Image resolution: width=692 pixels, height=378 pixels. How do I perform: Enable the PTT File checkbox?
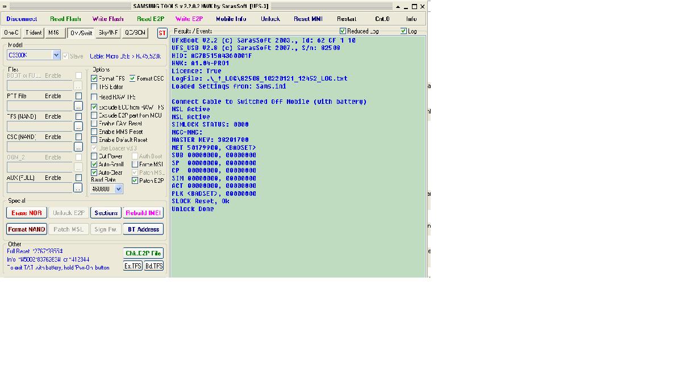click(78, 96)
